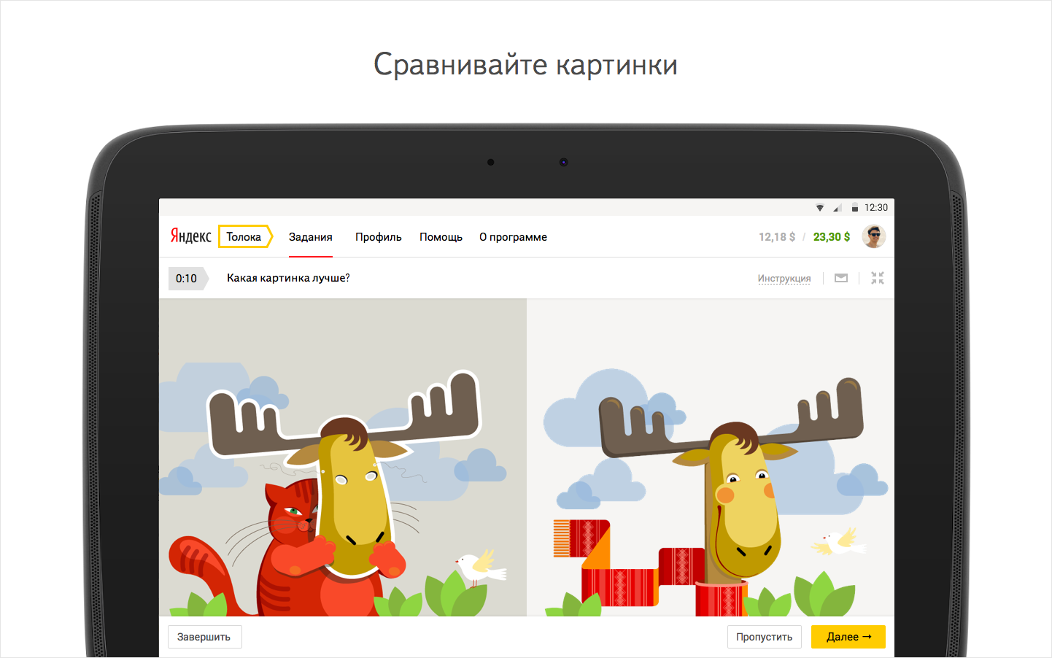This screenshot has height=658, width=1052.
Task: Click the question text Какая картинка лучше?
Action: [288, 278]
